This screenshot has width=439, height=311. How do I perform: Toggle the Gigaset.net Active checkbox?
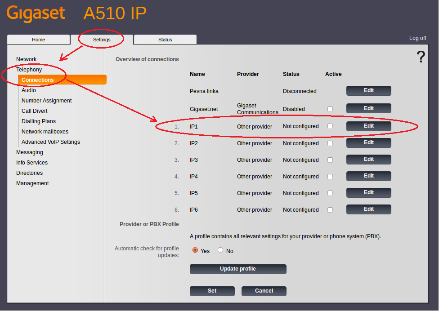[x=330, y=109]
